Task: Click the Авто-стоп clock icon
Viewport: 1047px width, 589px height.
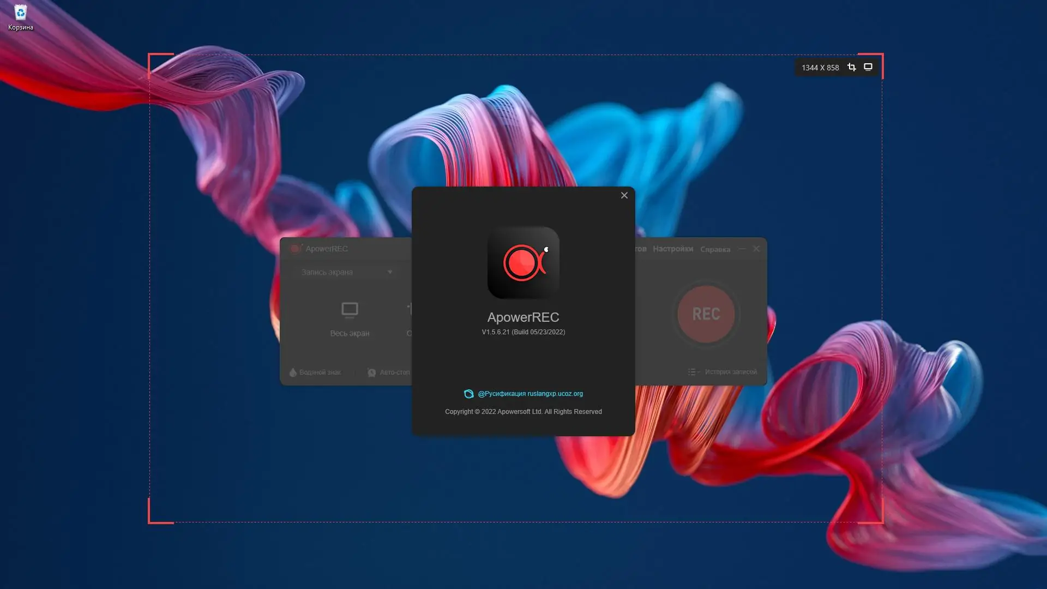Action: tap(372, 372)
